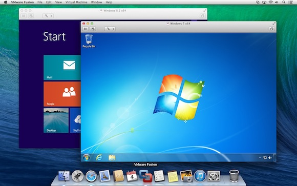
Task: Take a snapshot of Windows 8.1 VM
Action: [31, 16]
